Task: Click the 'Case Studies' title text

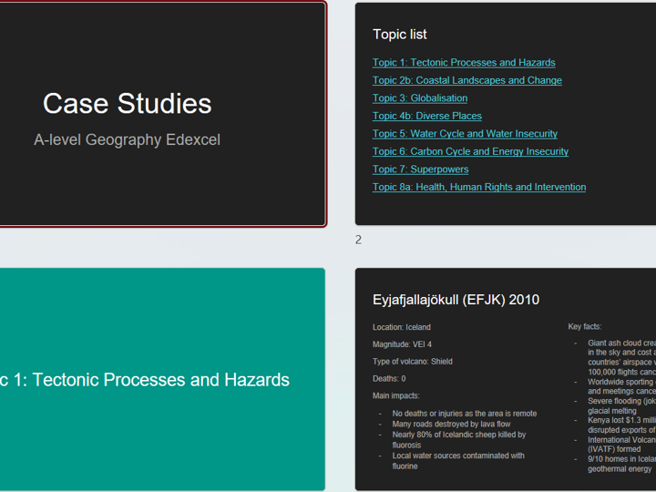Action: 128,103
